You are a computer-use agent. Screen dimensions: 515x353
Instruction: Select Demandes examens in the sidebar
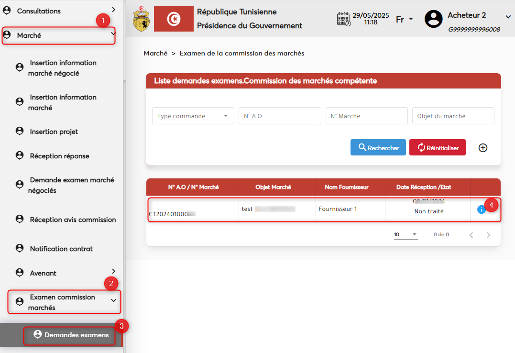click(76, 335)
